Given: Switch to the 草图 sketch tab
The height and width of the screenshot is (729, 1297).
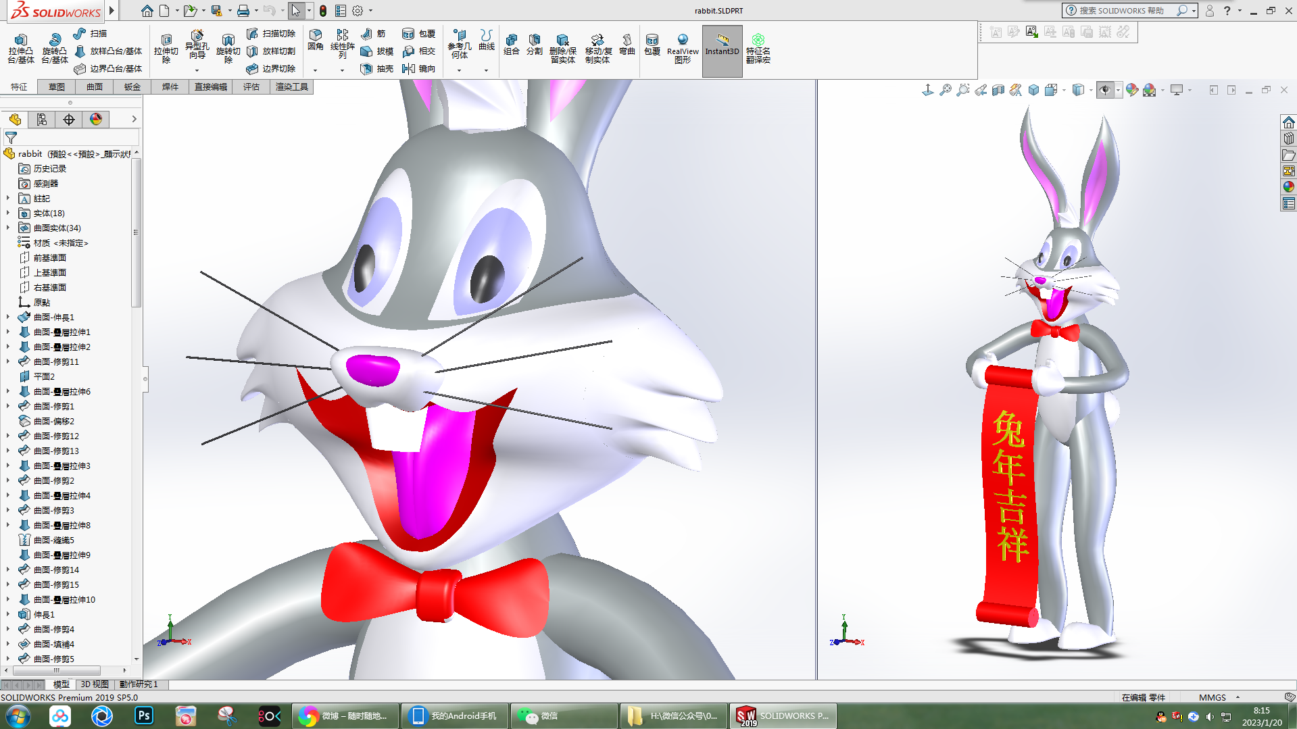Looking at the screenshot, I should click(57, 86).
